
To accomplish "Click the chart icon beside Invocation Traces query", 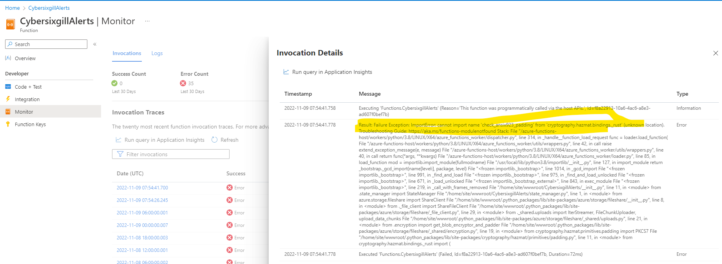I will [118, 140].
